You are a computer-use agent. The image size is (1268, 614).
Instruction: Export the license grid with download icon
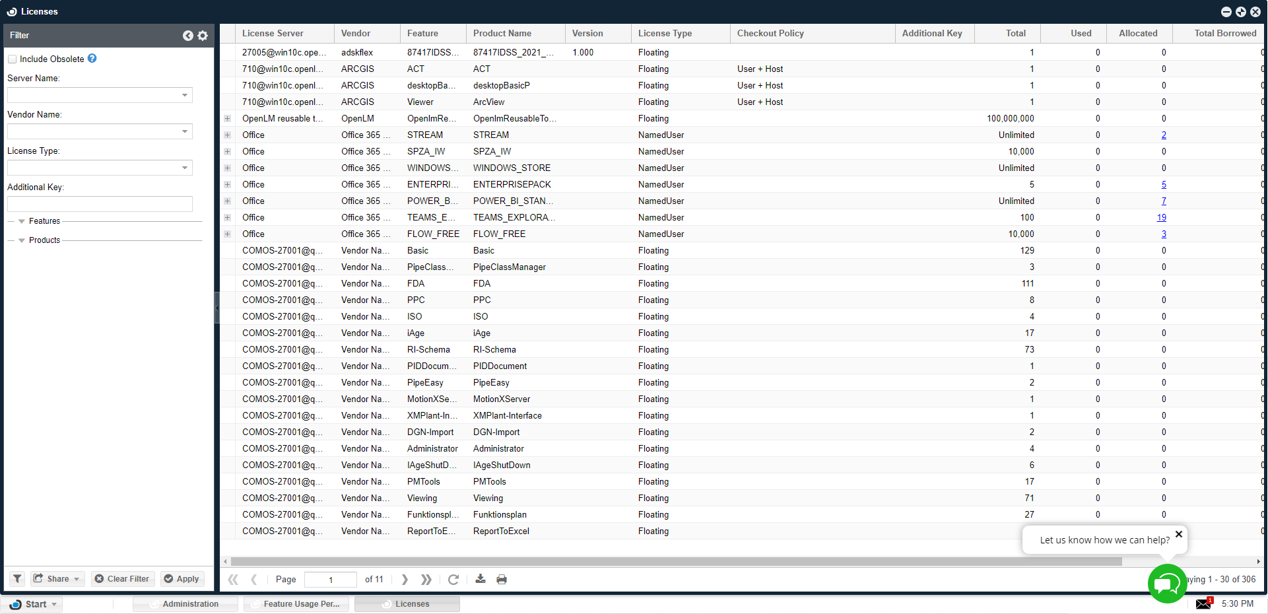pos(481,579)
